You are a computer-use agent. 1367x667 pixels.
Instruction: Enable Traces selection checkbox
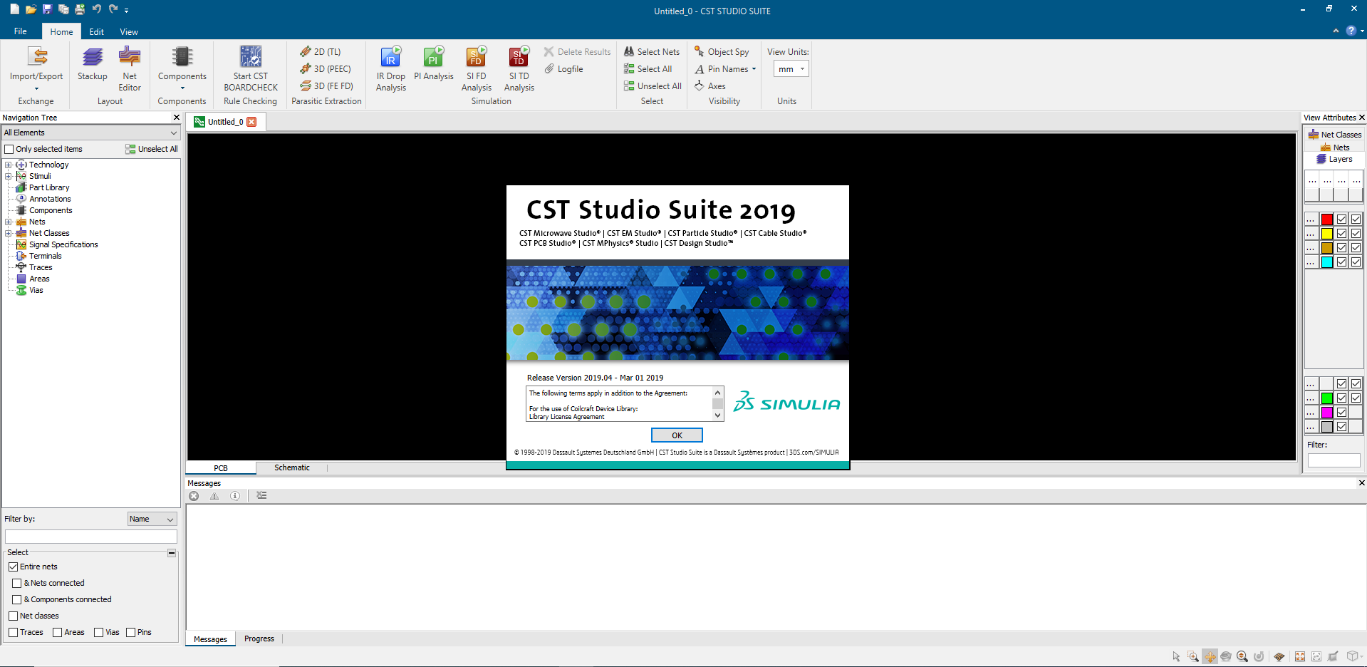coord(13,632)
